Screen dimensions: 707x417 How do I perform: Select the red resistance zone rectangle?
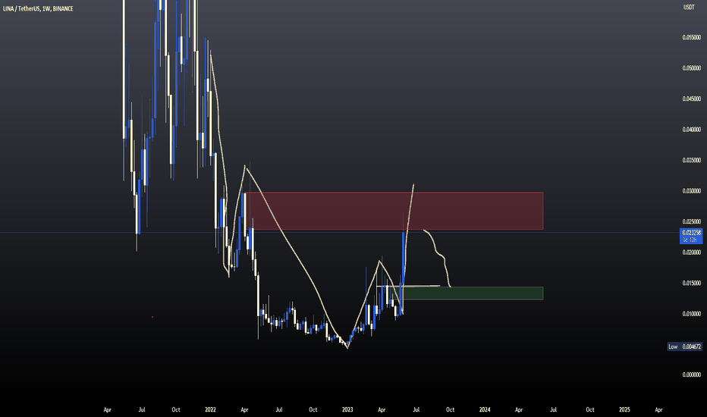(394, 211)
